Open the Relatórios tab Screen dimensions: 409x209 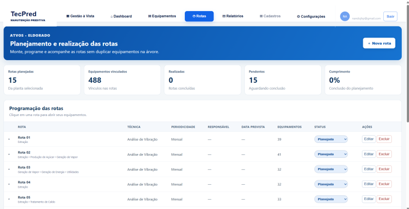pyautogui.click(x=233, y=16)
